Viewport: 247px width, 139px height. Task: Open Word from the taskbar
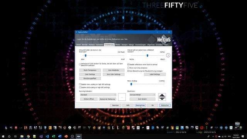tap(60, 136)
